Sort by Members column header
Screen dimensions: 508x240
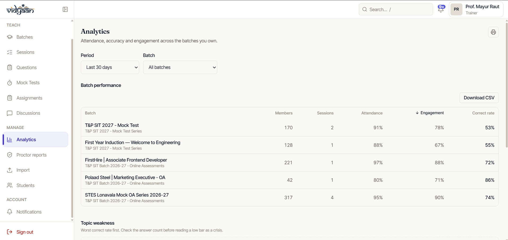[284, 113]
